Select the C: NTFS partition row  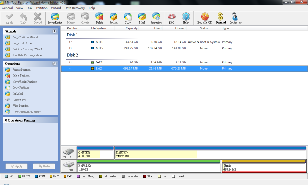pos(184,42)
